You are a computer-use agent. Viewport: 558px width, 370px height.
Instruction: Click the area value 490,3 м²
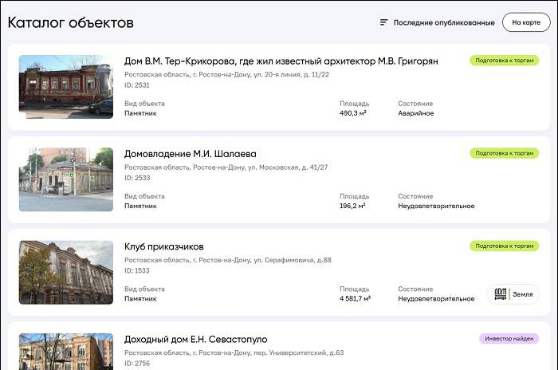pyautogui.click(x=353, y=113)
